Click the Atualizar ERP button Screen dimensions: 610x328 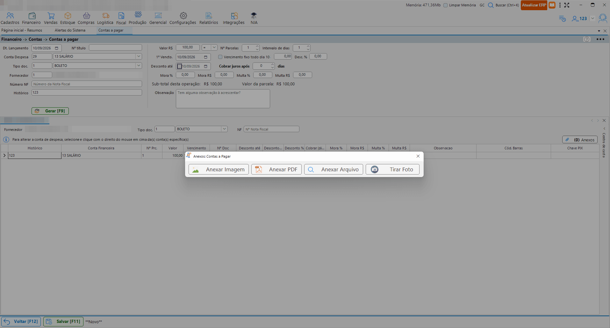(x=534, y=5)
